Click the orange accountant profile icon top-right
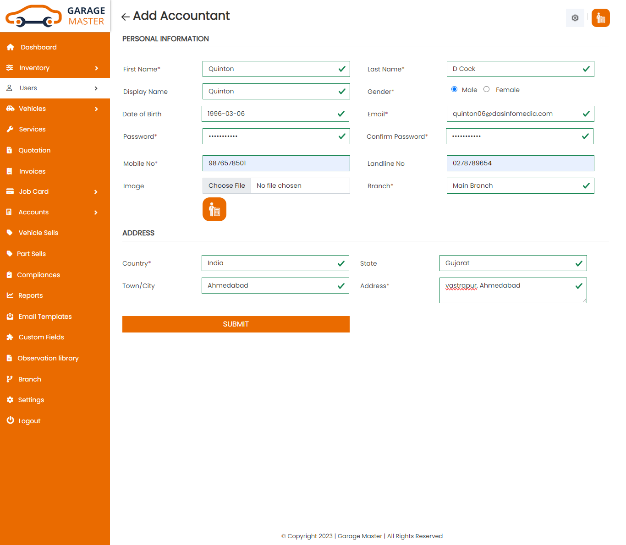 pos(600,18)
